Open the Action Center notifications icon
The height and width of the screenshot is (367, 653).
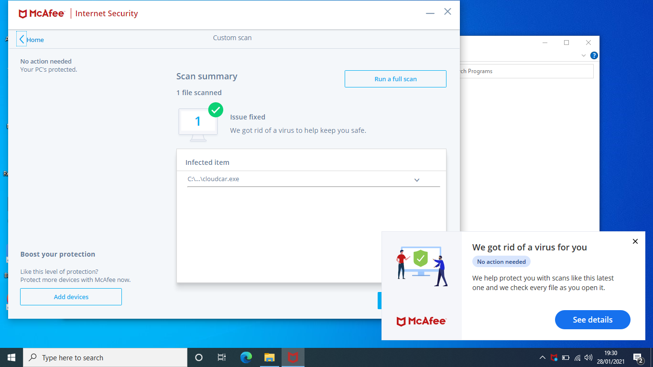point(638,358)
